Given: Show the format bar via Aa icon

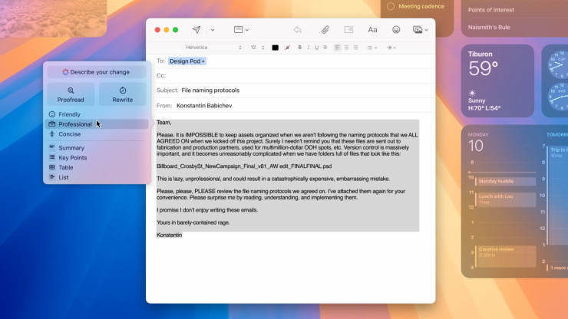Looking at the screenshot, I should point(372,30).
